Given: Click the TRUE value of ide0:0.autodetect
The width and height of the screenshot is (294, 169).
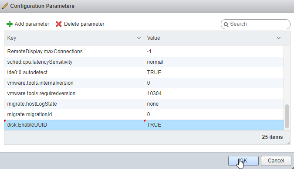Looking at the screenshot, I should click(154, 72).
